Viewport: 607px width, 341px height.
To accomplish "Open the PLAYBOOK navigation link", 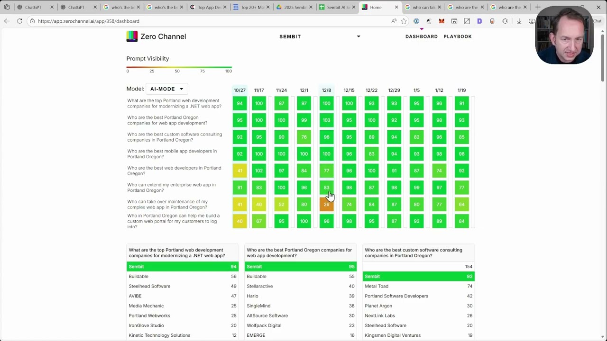I will pos(458,36).
